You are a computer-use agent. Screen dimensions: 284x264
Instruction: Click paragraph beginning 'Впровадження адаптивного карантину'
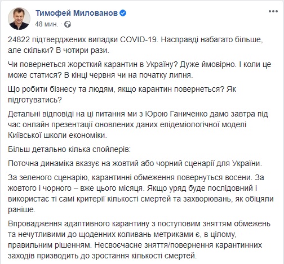click(139, 240)
